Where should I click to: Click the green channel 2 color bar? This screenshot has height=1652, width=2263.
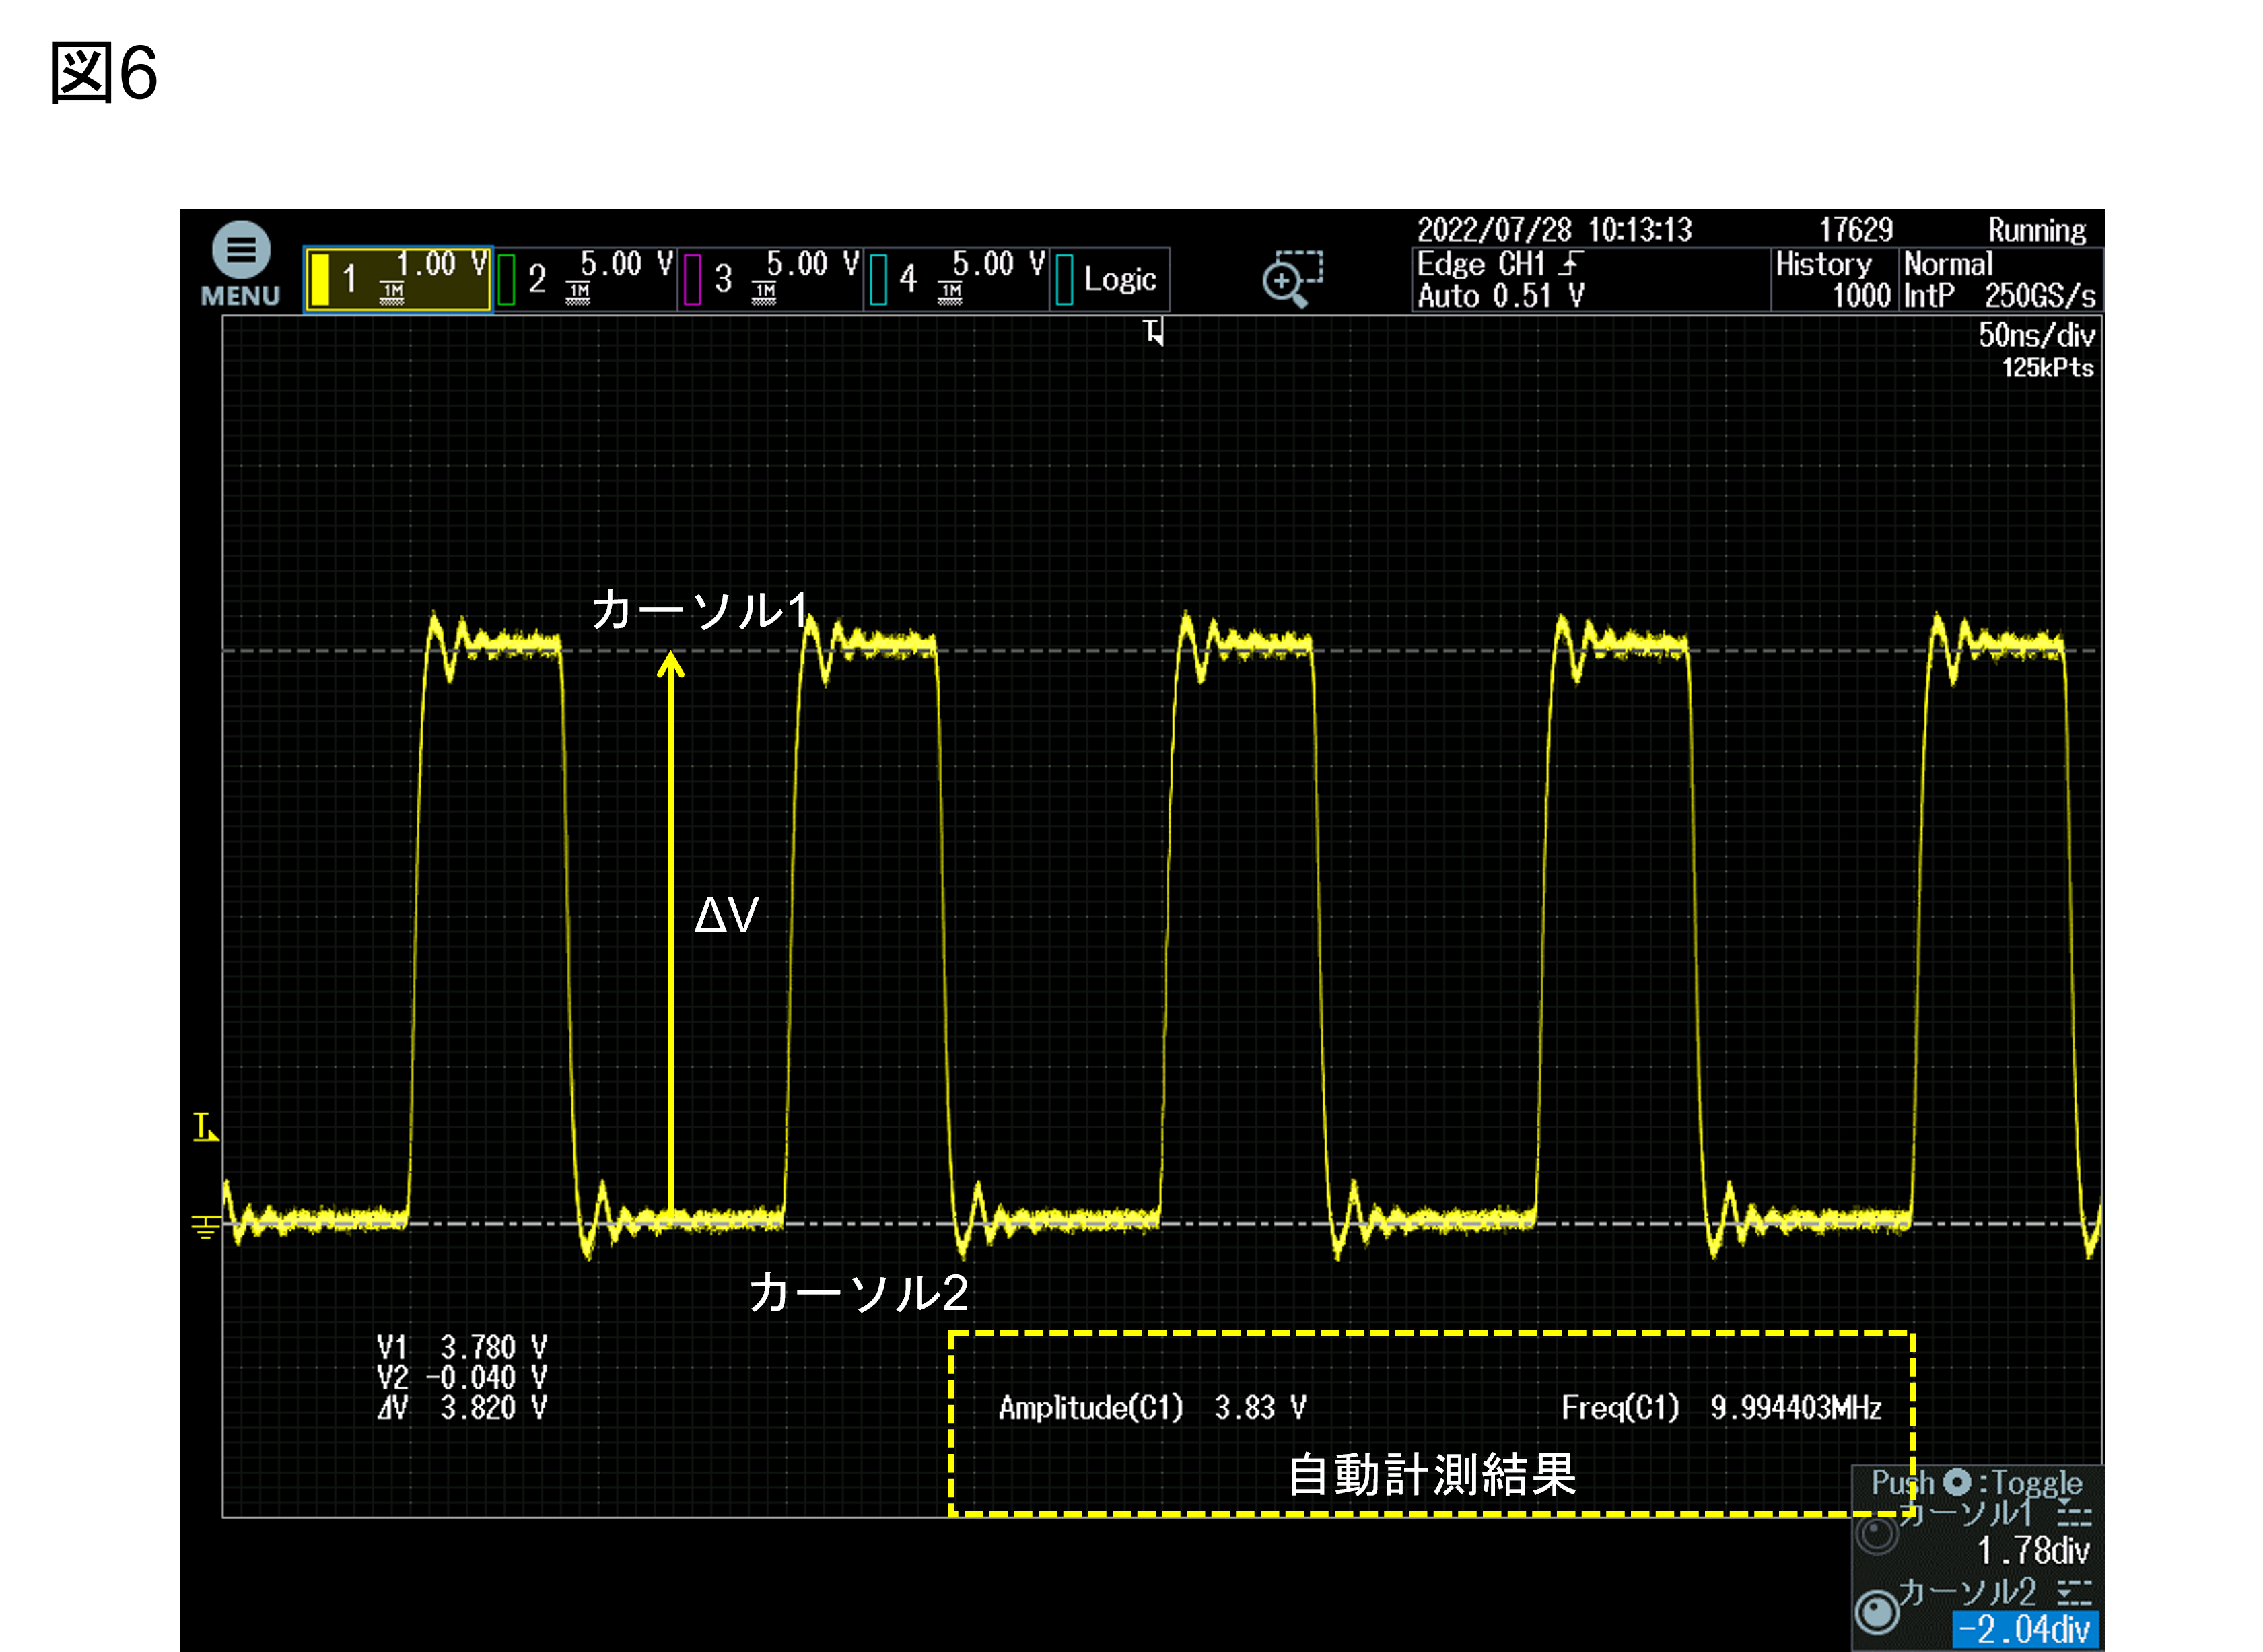[x=507, y=279]
